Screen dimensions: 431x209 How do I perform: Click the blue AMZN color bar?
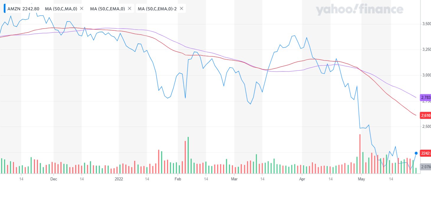tap(4, 8)
